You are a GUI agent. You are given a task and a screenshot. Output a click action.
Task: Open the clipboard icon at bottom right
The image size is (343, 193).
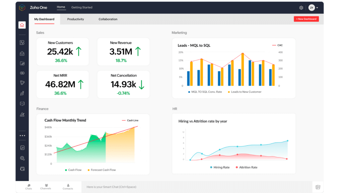coord(318,187)
